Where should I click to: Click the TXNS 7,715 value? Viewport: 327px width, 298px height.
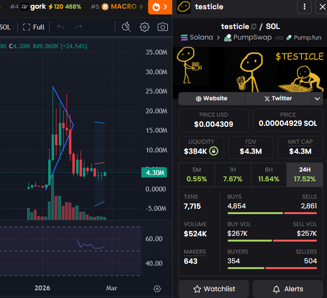coord(192,206)
